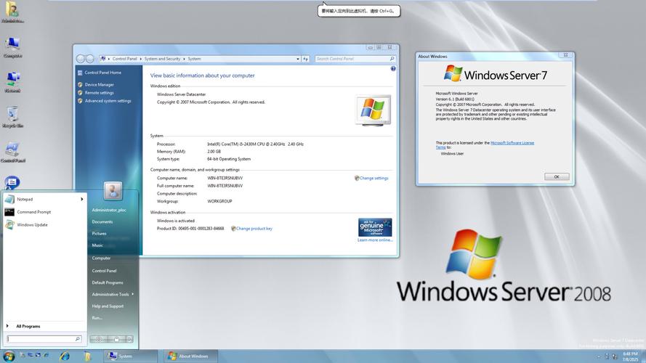The height and width of the screenshot is (363, 646).
Task: Open Pictures from Start menu
Action: (99, 233)
